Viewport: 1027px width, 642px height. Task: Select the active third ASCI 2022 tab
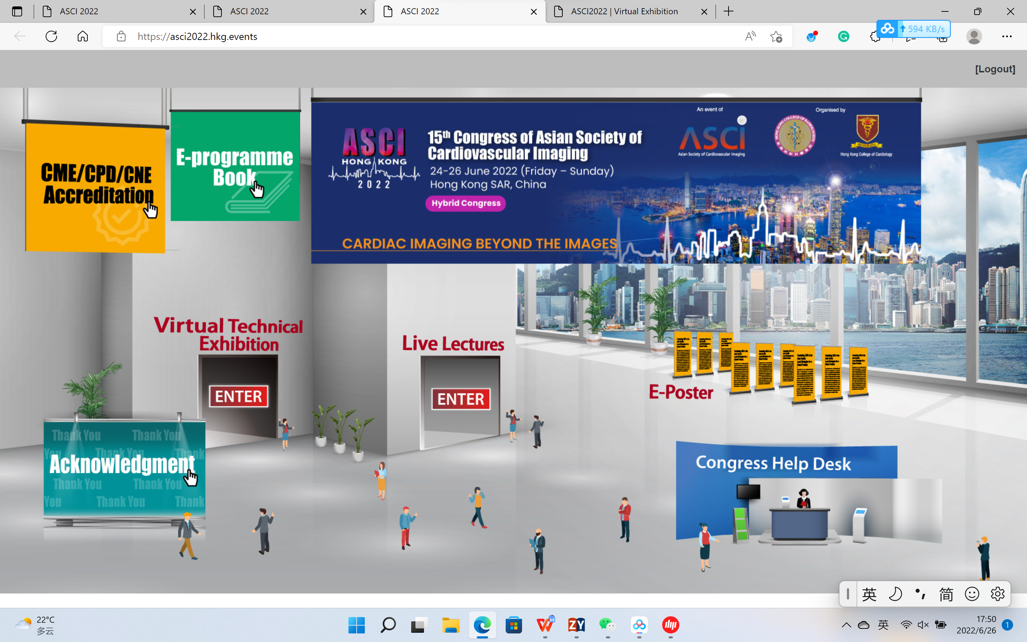click(460, 11)
